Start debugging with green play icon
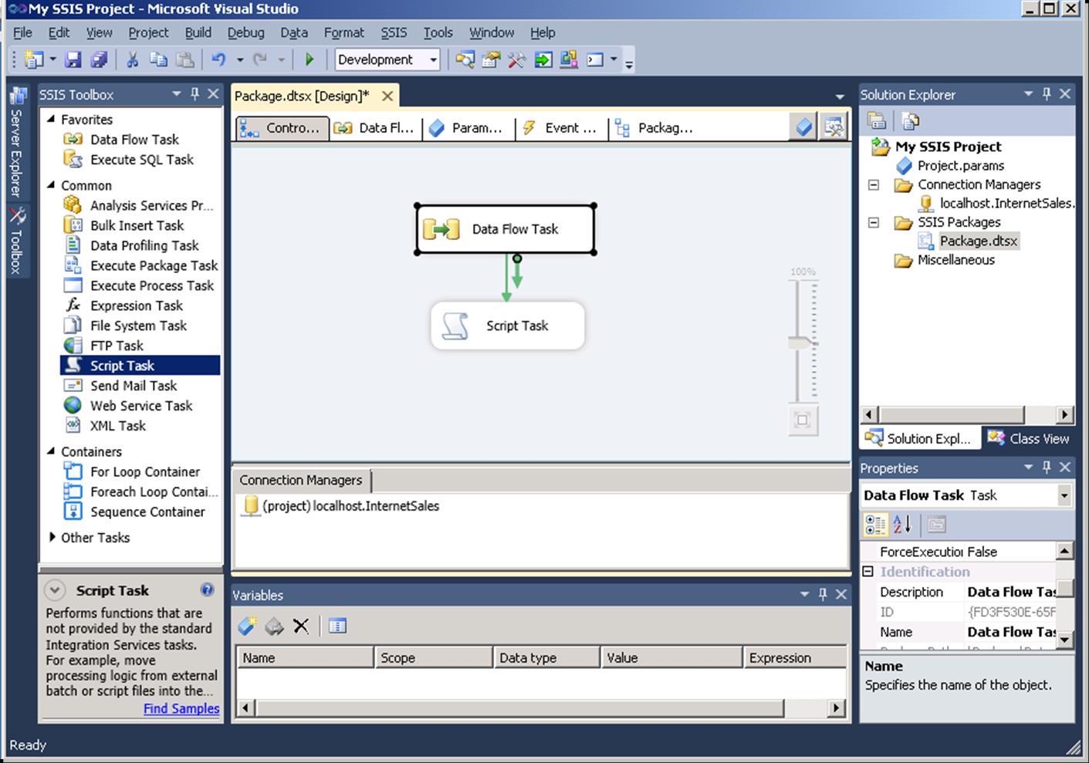 click(309, 59)
